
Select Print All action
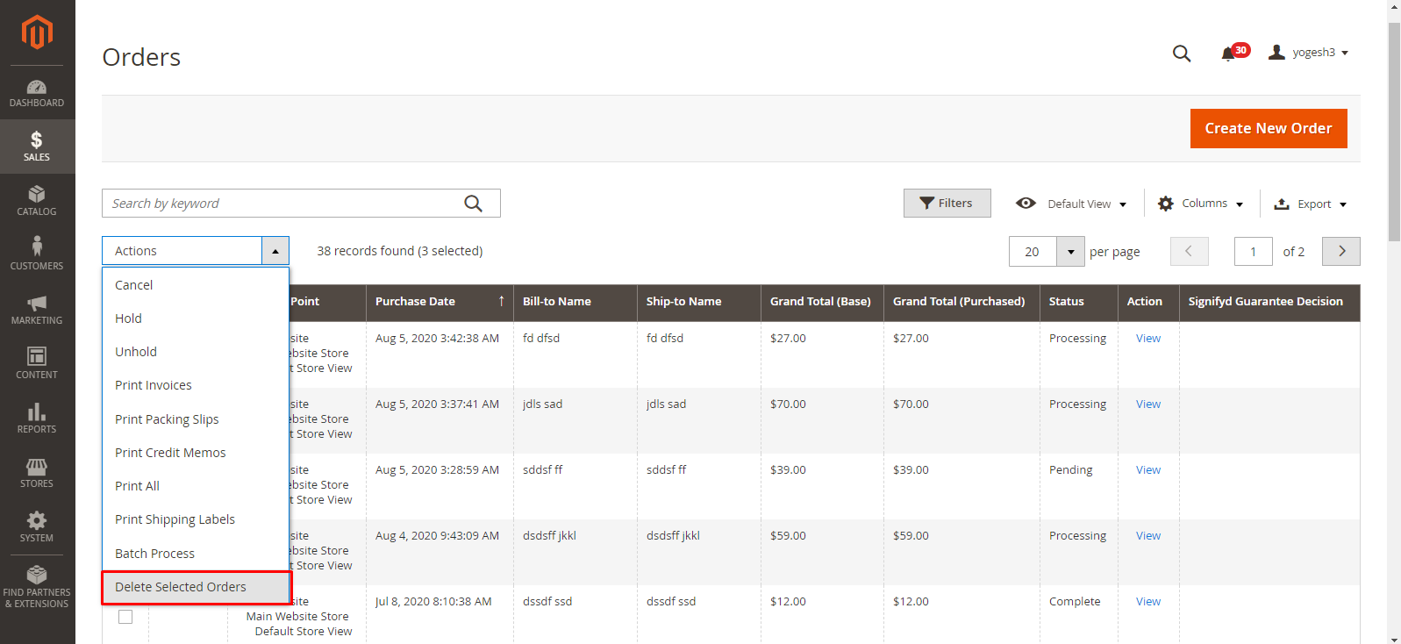tap(196, 486)
